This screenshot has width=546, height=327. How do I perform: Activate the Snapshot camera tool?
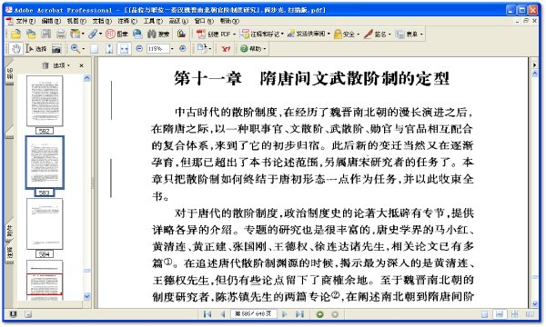point(56,49)
